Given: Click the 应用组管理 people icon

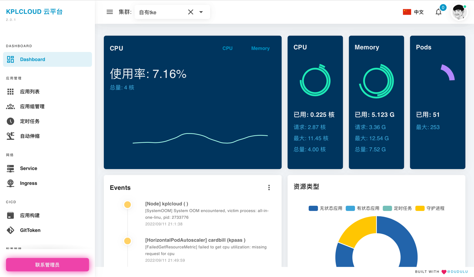Looking at the screenshot, I should [10, 106].
